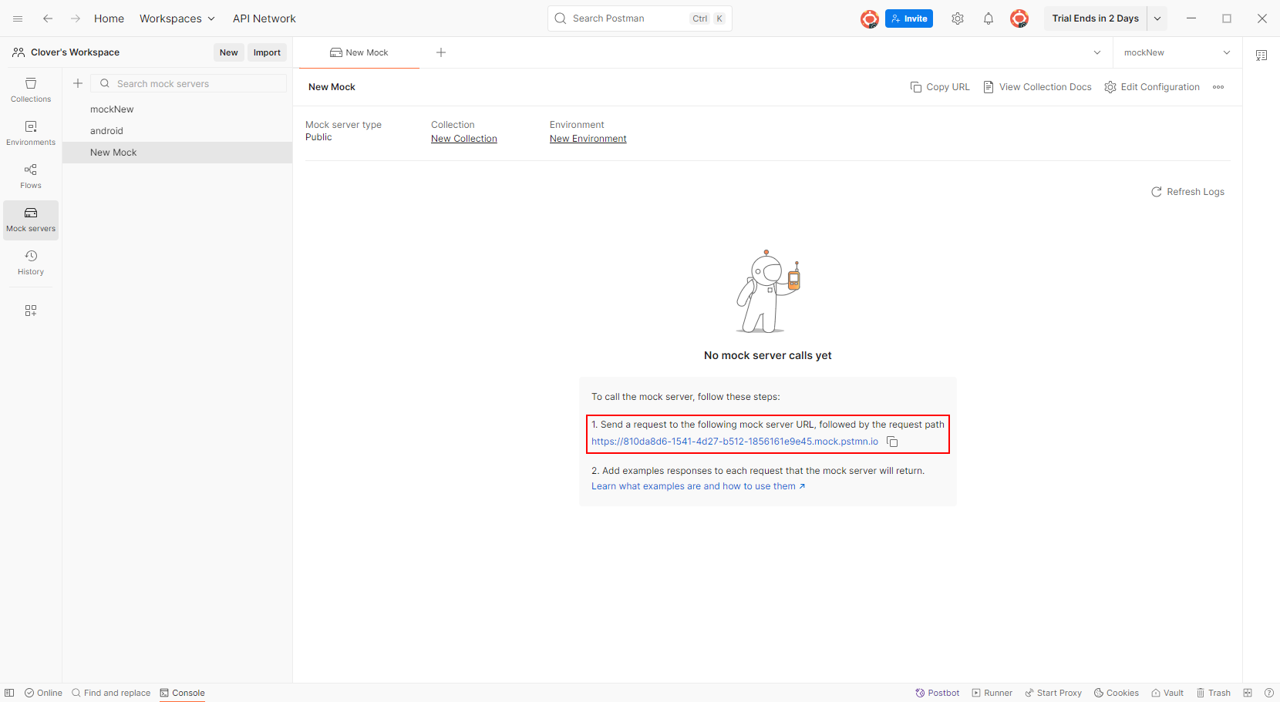The image size is (1280, 702).
Task: Click the Import button
Action: pos(267,52)
